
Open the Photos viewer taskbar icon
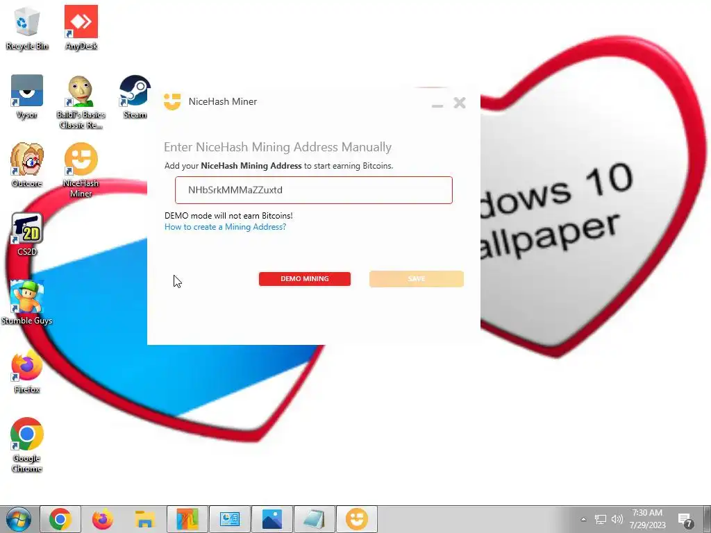coord(272,519)
